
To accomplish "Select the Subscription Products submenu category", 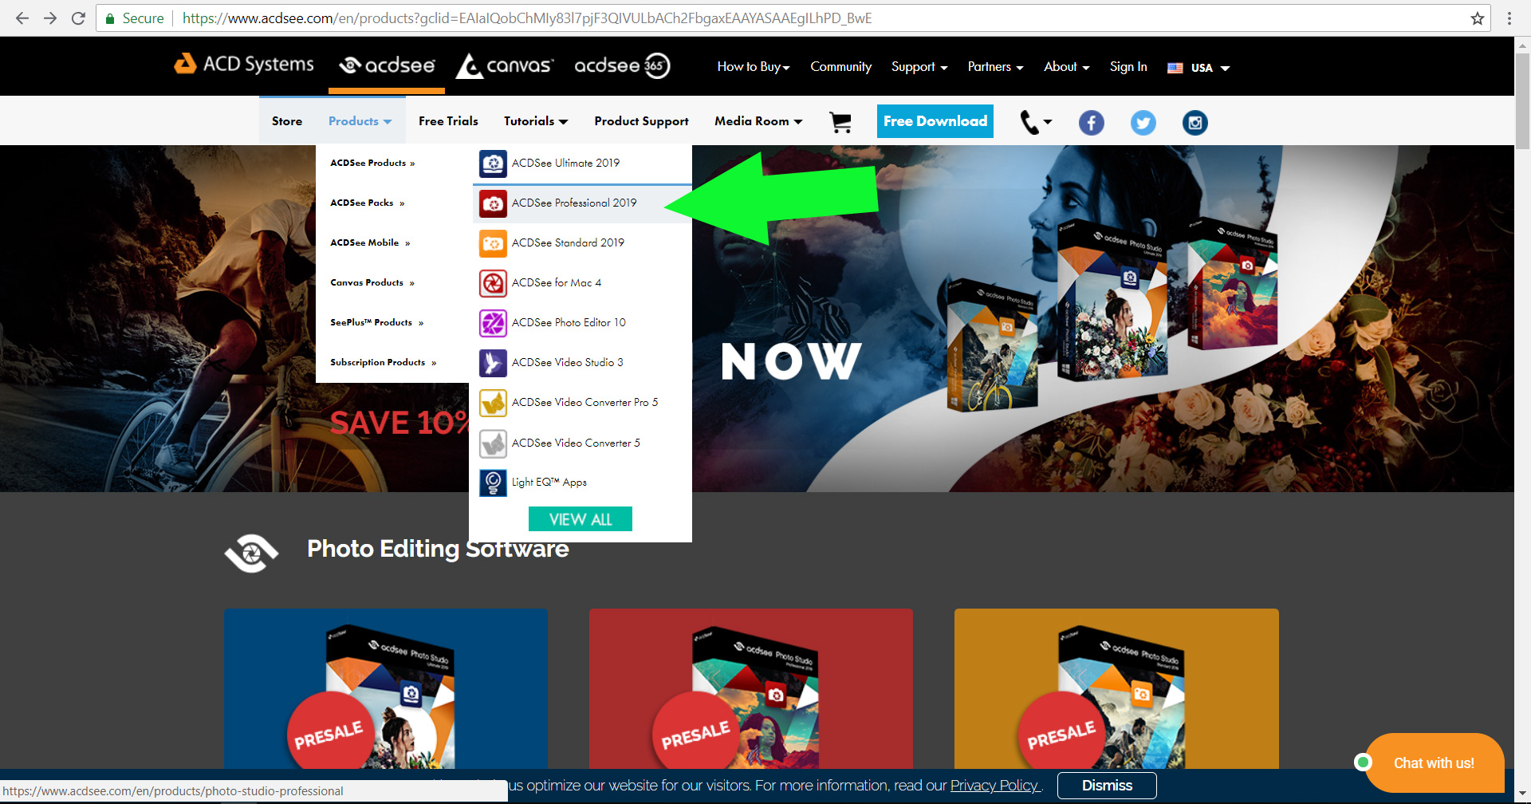I will 383,362.
